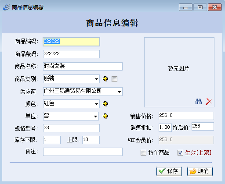Expand the 单位 dropdown showing 套
The height and width of the screenshot is (184, 225).
pyautogui.click(x=71, y=116)
